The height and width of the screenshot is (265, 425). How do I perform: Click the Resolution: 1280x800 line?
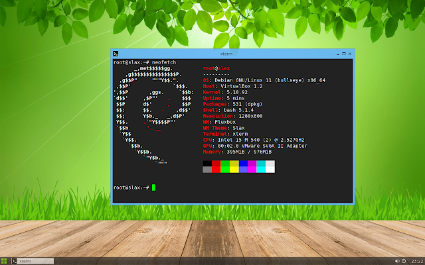(x=233, y=116)
